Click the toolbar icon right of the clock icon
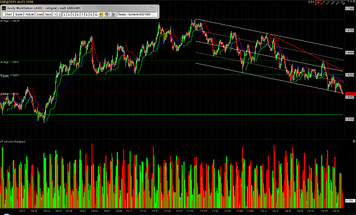The height and width of the screenshot is (215, 356). [113, 15]
